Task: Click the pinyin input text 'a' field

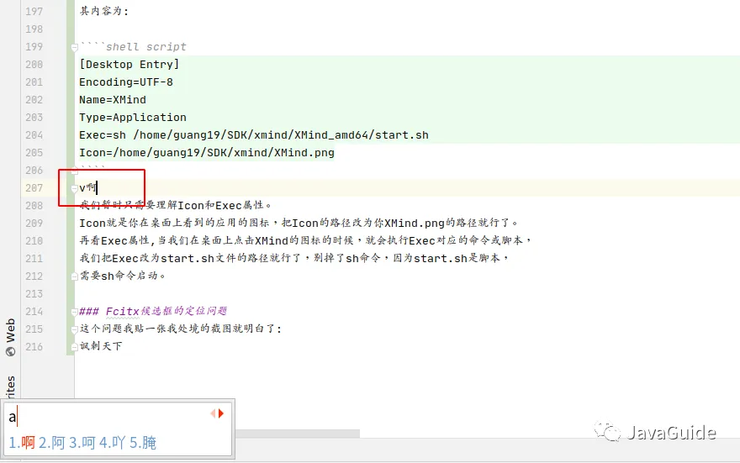Action: pyautogui.click(x=13, y=417)
